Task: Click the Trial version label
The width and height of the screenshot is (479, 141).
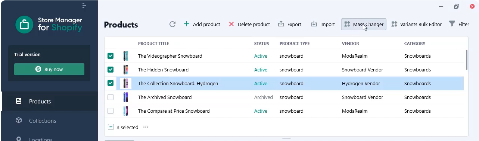Action: [27, 54]
